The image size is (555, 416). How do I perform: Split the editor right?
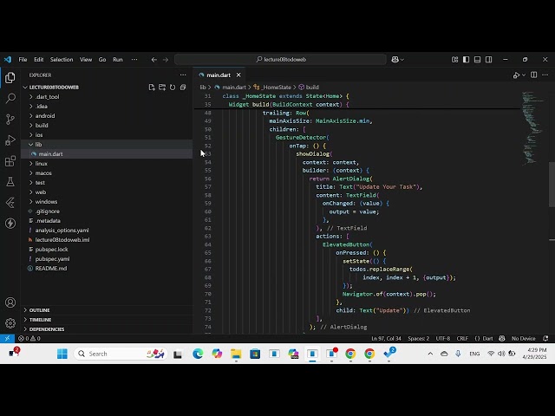click(534, 75)
